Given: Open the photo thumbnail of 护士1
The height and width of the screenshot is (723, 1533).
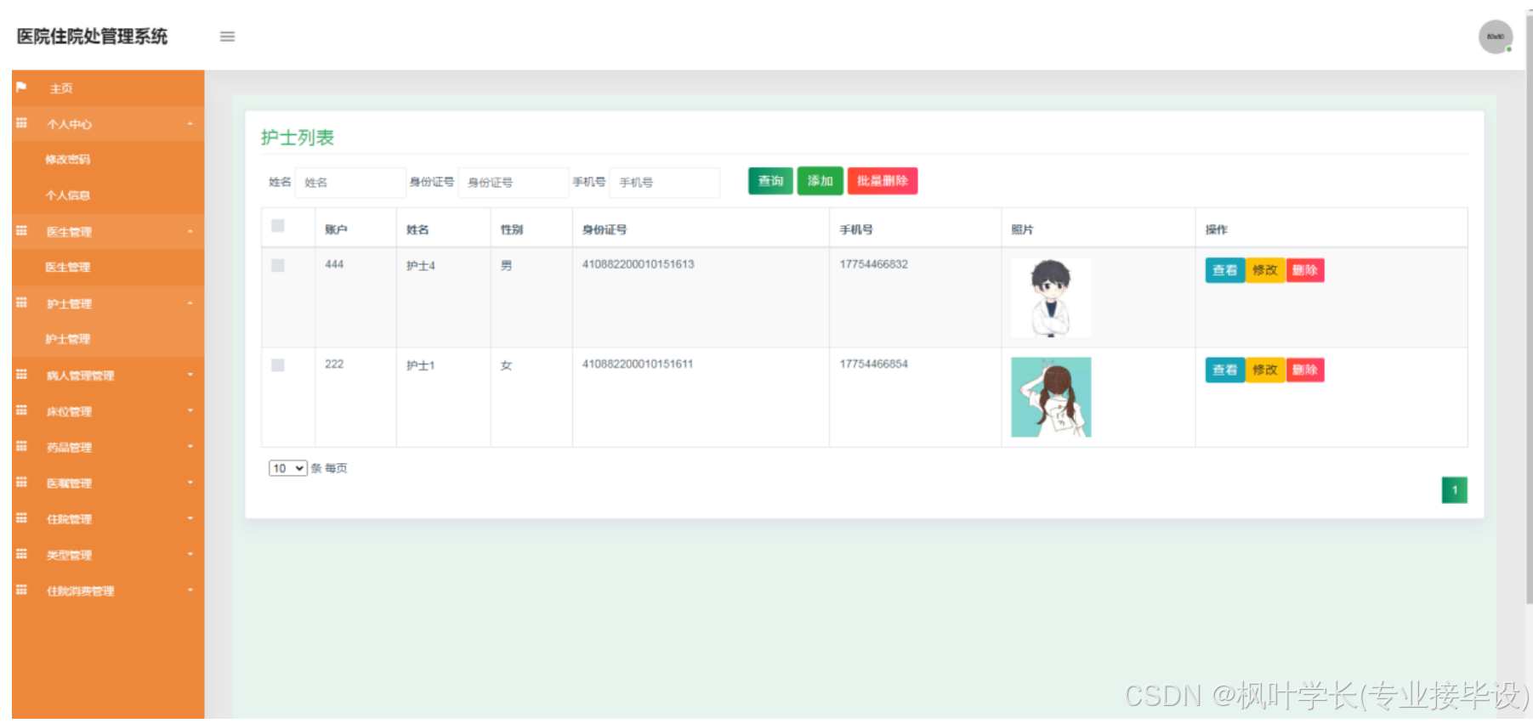Looking at the screenshot, I should [1051, 397].
